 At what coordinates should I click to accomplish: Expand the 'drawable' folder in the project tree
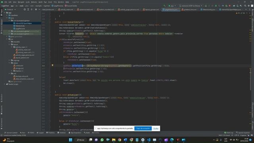coord(10,42)
